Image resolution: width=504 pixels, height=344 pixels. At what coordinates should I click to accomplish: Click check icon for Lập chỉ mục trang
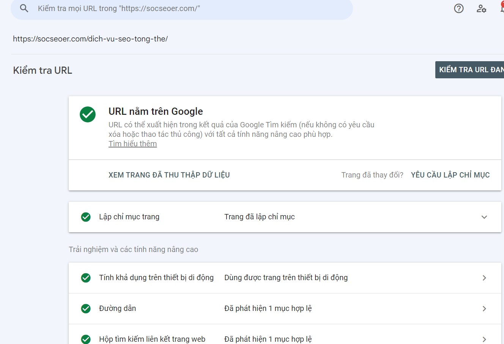coord(86,217)
